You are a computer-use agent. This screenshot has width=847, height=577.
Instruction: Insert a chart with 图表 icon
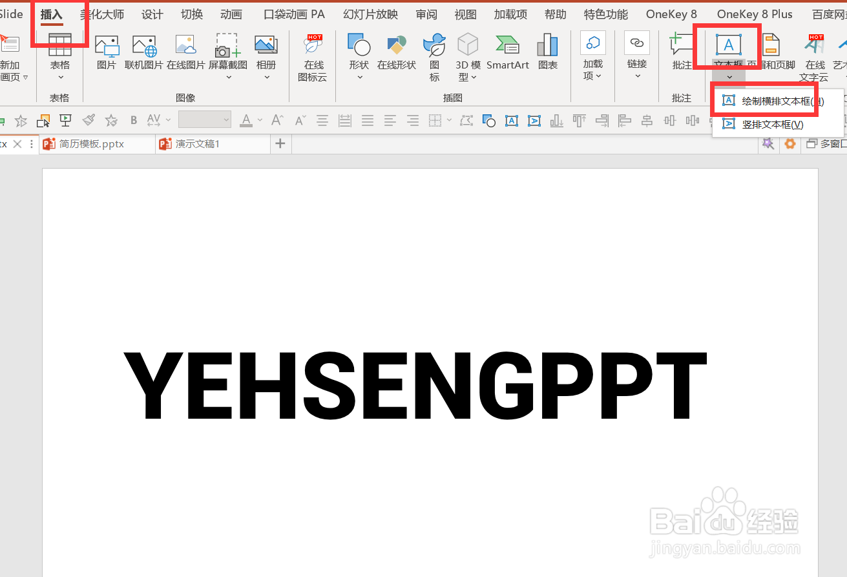coord(548,52)
